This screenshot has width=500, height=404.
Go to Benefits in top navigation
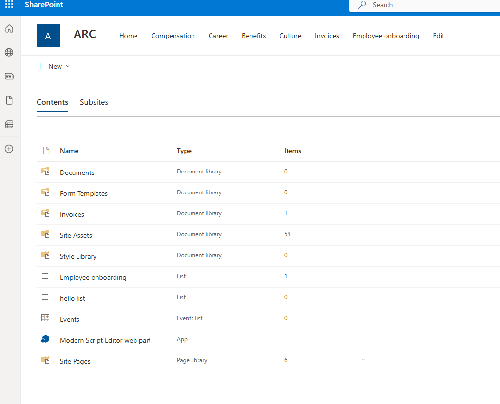pyautogui.click(x=253, y=36)
